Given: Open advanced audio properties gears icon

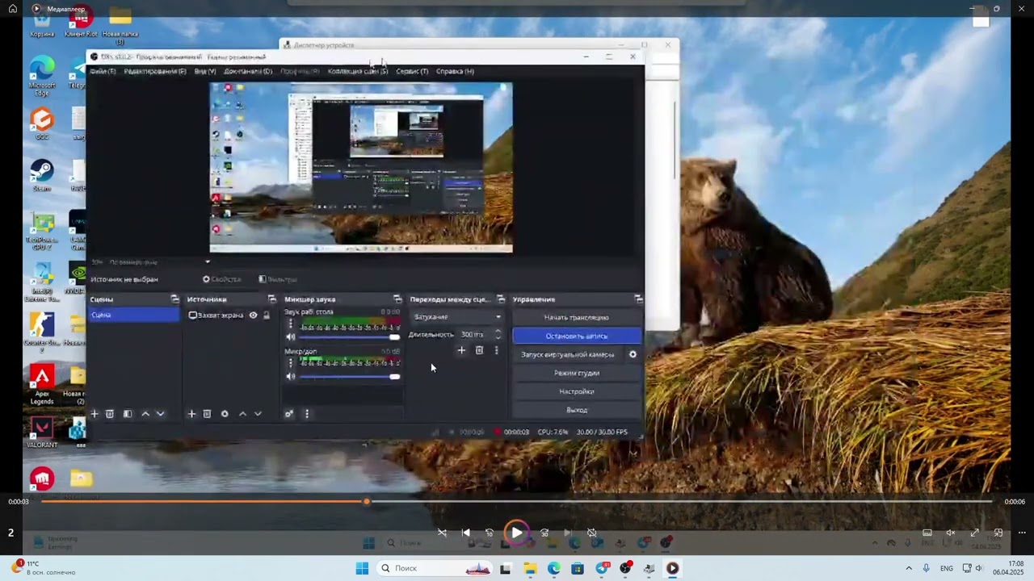Looking at the screenshot, I should tap(288, 414).
